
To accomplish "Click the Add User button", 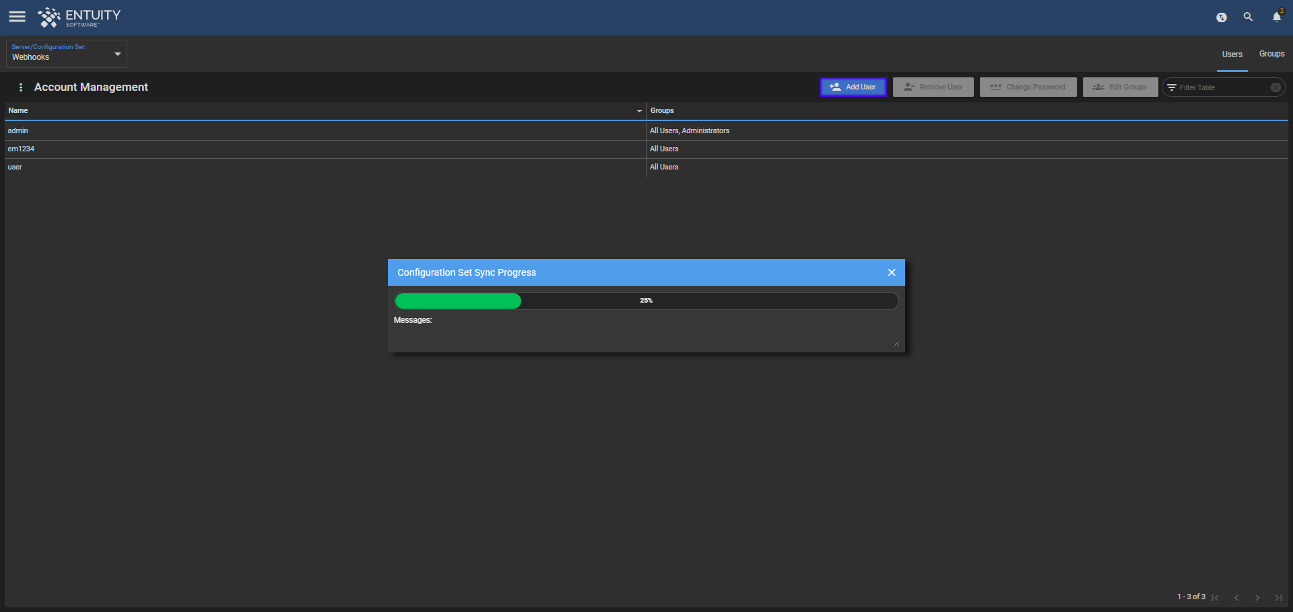I will click(853, 87).
